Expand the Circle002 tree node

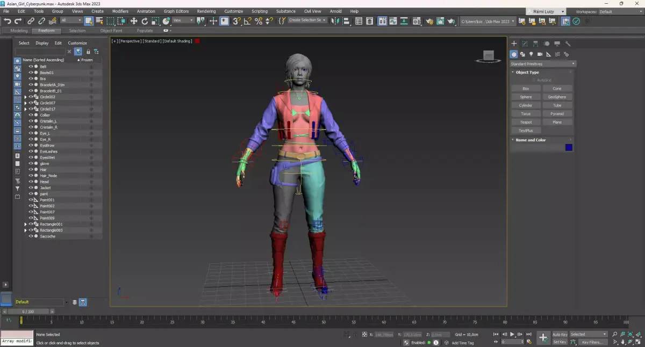(25, 97)
